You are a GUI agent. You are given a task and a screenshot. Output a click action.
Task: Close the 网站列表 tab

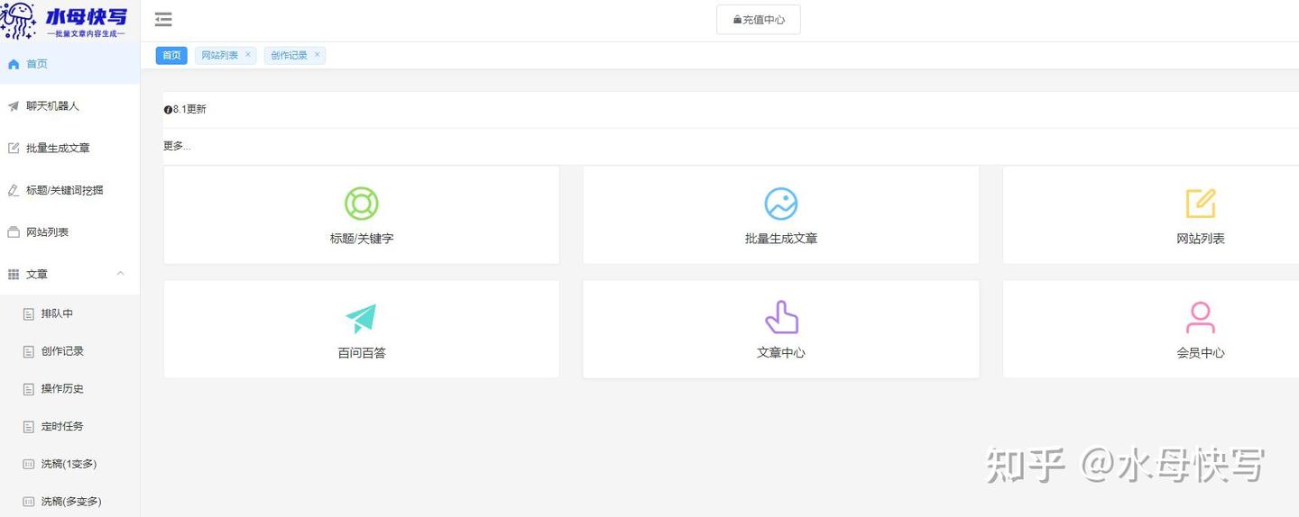(248, 55)
